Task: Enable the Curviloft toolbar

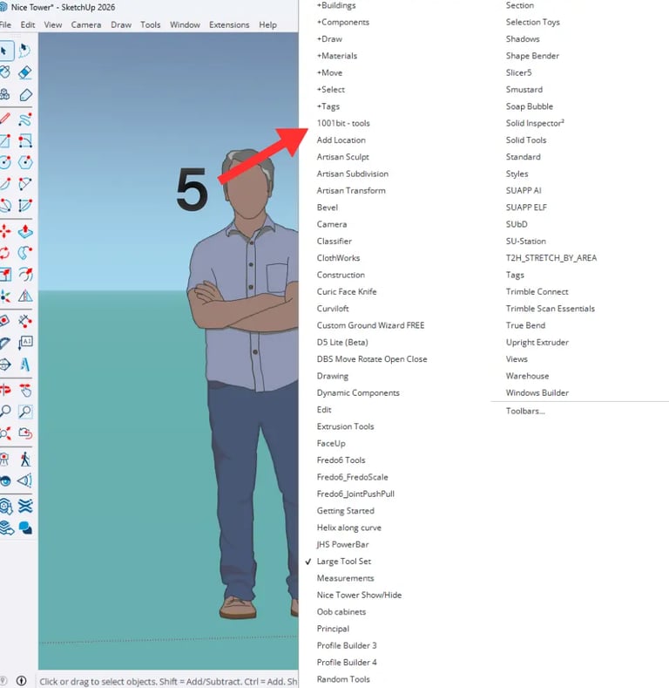Action: [333, 309]
